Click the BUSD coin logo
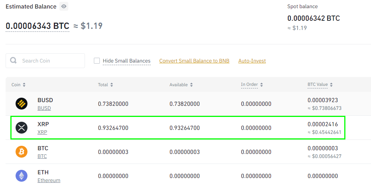The image size is (371, 185). point(22,104)
